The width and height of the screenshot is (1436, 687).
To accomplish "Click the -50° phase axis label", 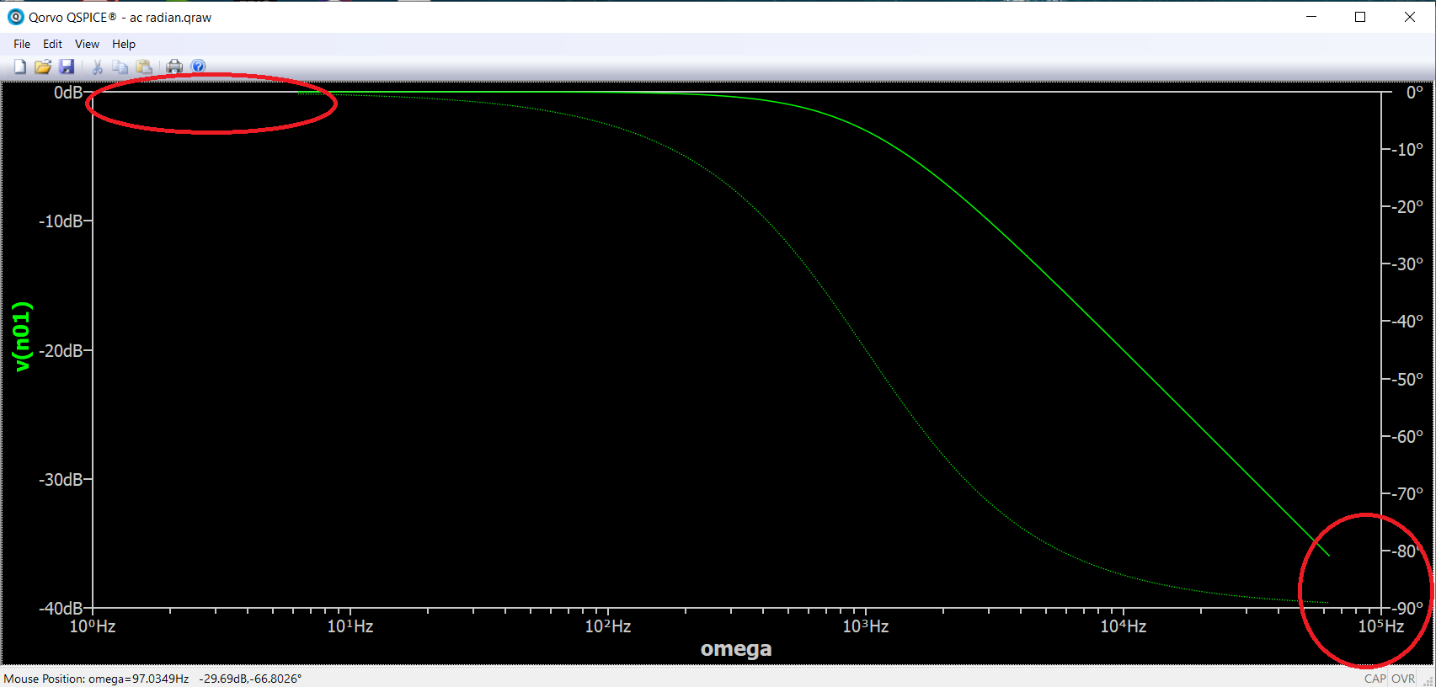I will [1407, 379].
